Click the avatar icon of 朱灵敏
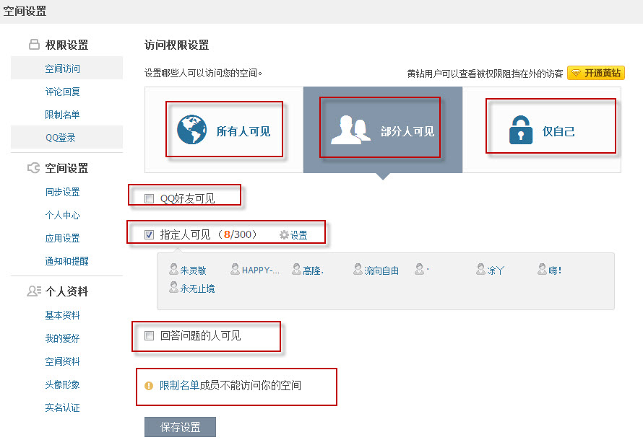This screenshot has height=445, width=643. [173, 269]
